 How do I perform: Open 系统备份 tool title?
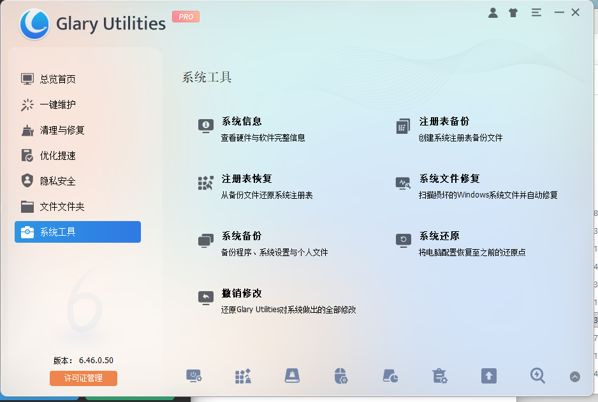coord(242,236)
